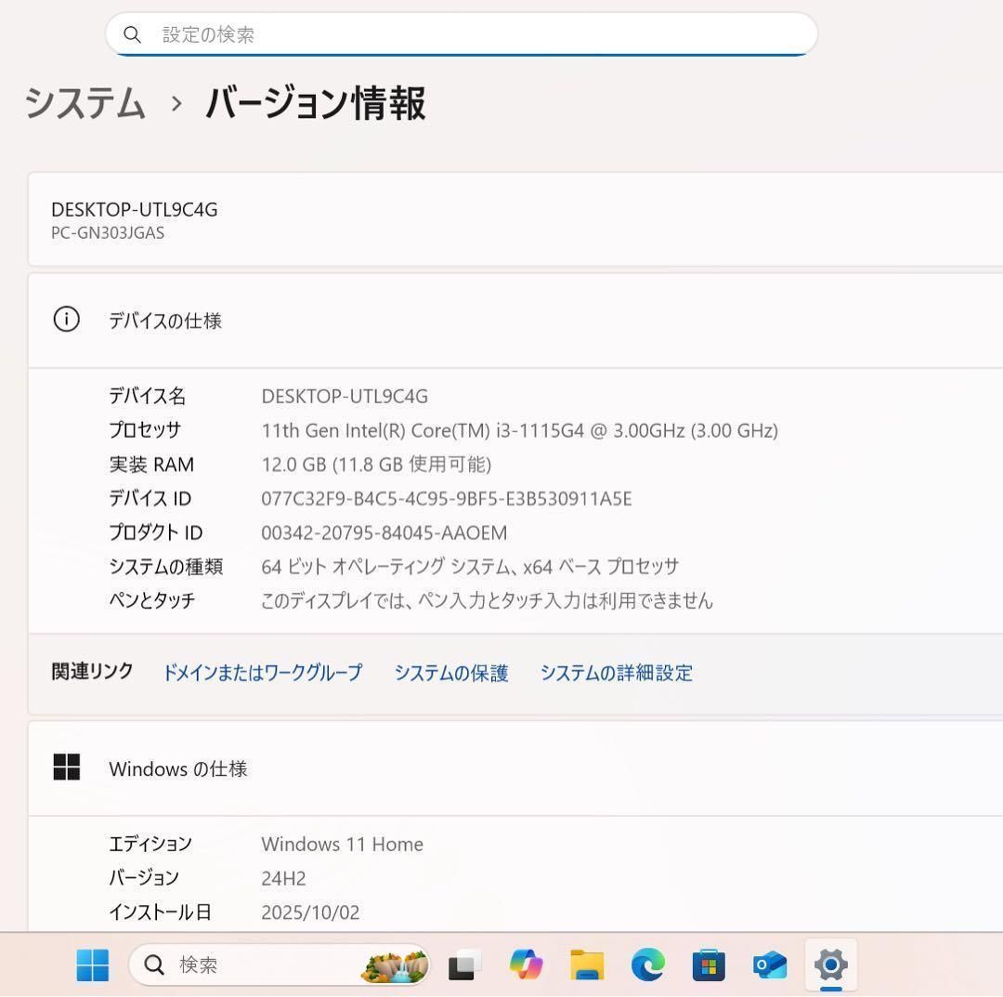This screenshot has width=1003, height=997.
Task: Open システムの保護 settings
Action: (x=450, y=673)
